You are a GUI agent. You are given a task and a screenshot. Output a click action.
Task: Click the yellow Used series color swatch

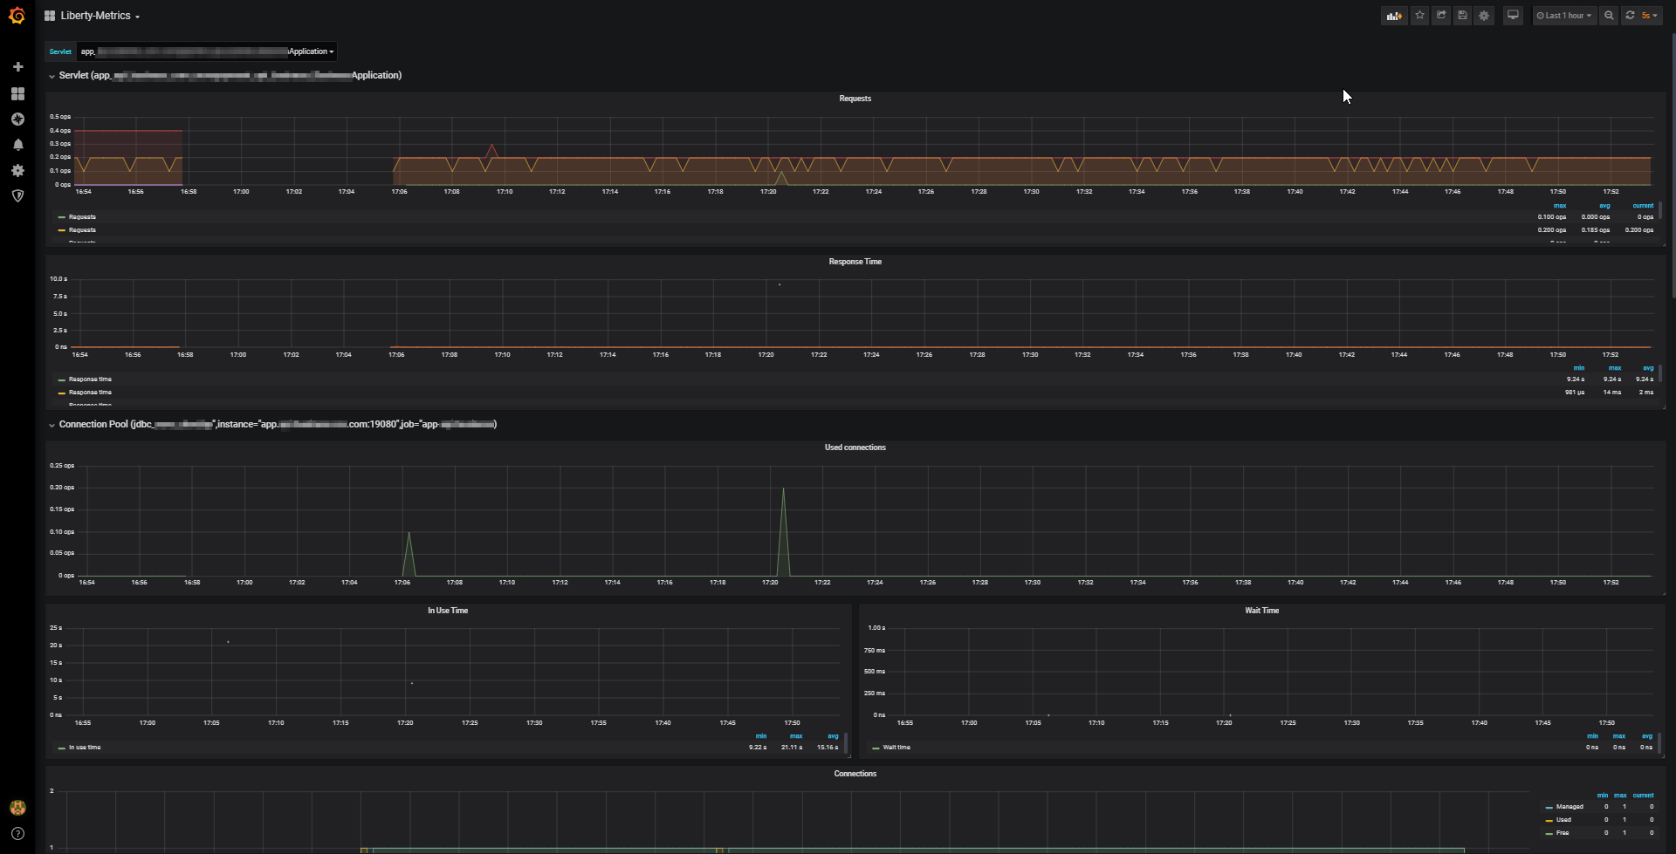tap(1549, 821)
